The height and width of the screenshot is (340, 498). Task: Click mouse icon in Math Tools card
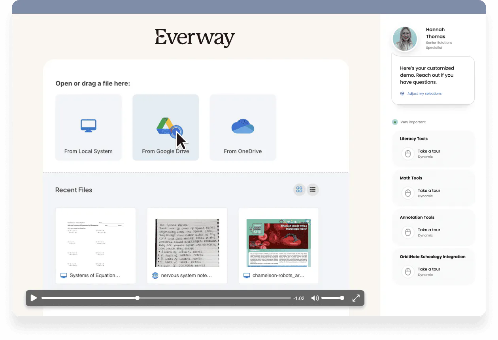pyautogui.click(x=407, y=193)
